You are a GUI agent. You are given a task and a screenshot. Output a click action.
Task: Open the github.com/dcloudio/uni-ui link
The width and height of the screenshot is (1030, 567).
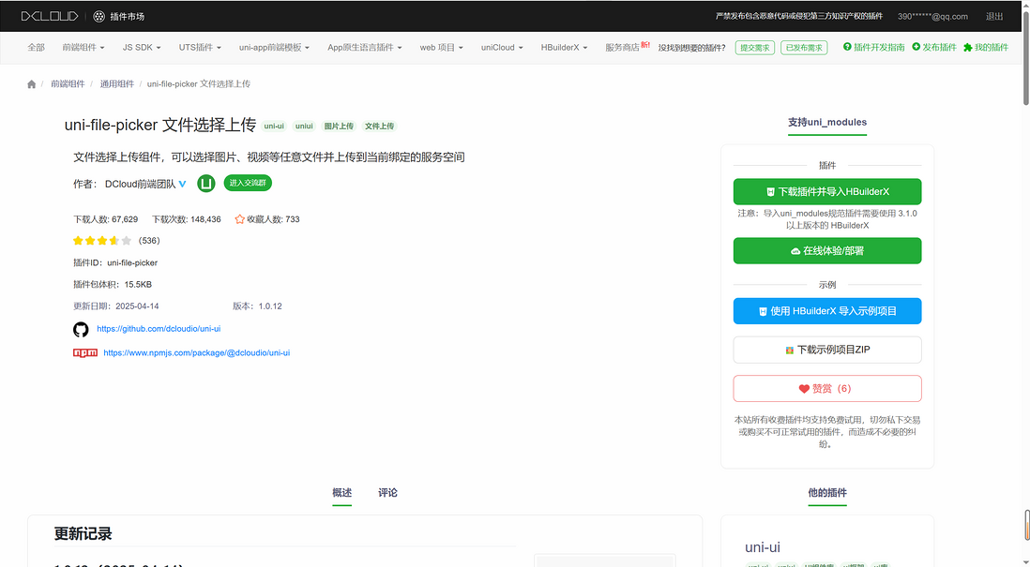(x=159, y=329)
